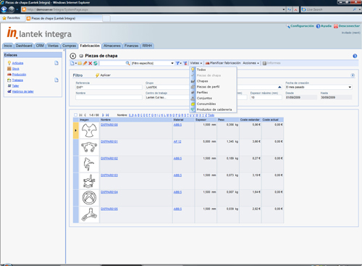Open the Configuración link
The width and height of the screenshot is (362, 266).
pyautogui.click(x=302, y=26)
